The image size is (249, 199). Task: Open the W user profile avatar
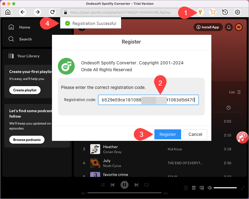239,27
